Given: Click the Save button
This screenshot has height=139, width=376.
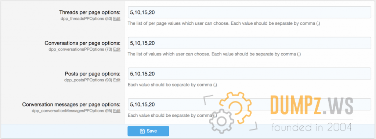Looking at the screenshot, I should (x=148, y=131).
